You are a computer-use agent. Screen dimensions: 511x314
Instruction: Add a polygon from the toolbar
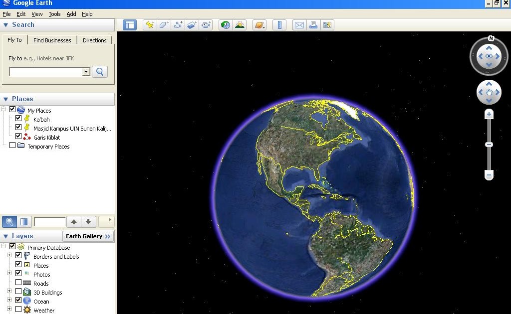[164, 25]
